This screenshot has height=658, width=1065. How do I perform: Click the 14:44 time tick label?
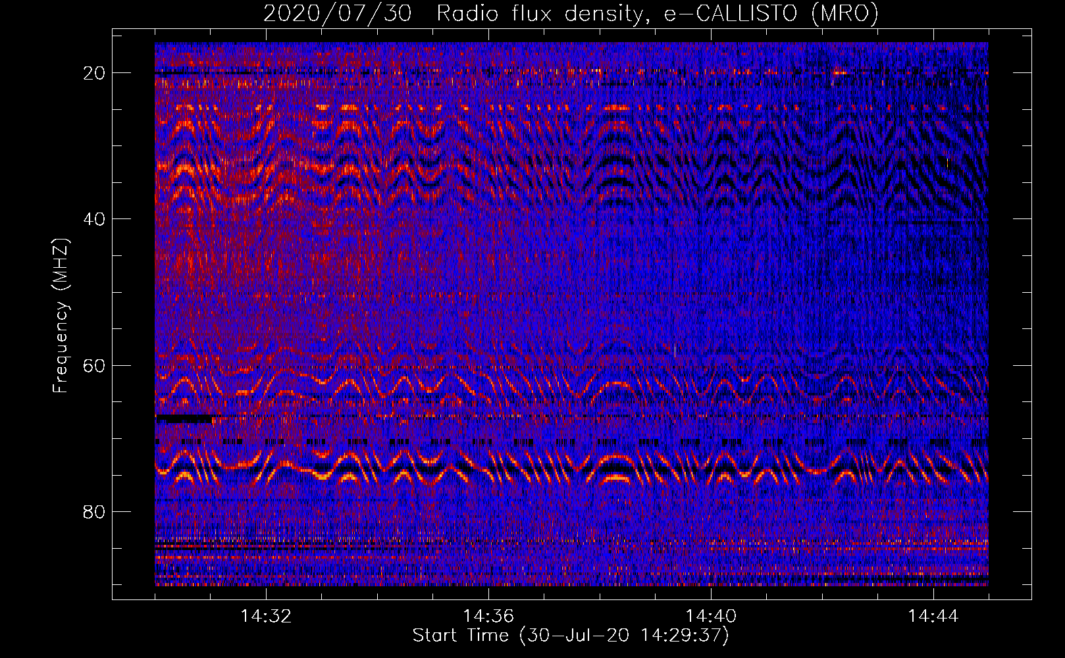pyautogui.click(x=933, y=617)
